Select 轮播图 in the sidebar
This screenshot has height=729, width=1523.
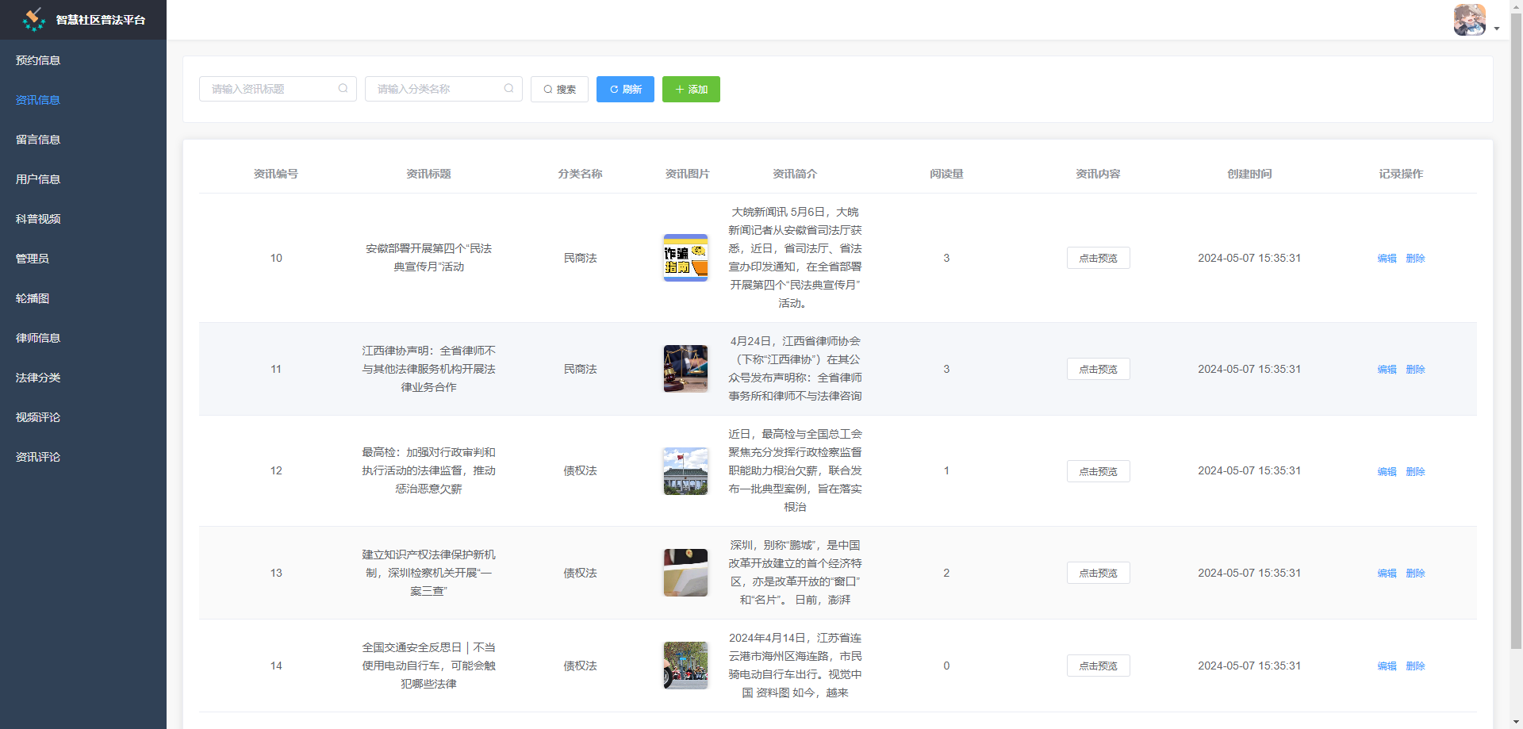pos(32,298)
